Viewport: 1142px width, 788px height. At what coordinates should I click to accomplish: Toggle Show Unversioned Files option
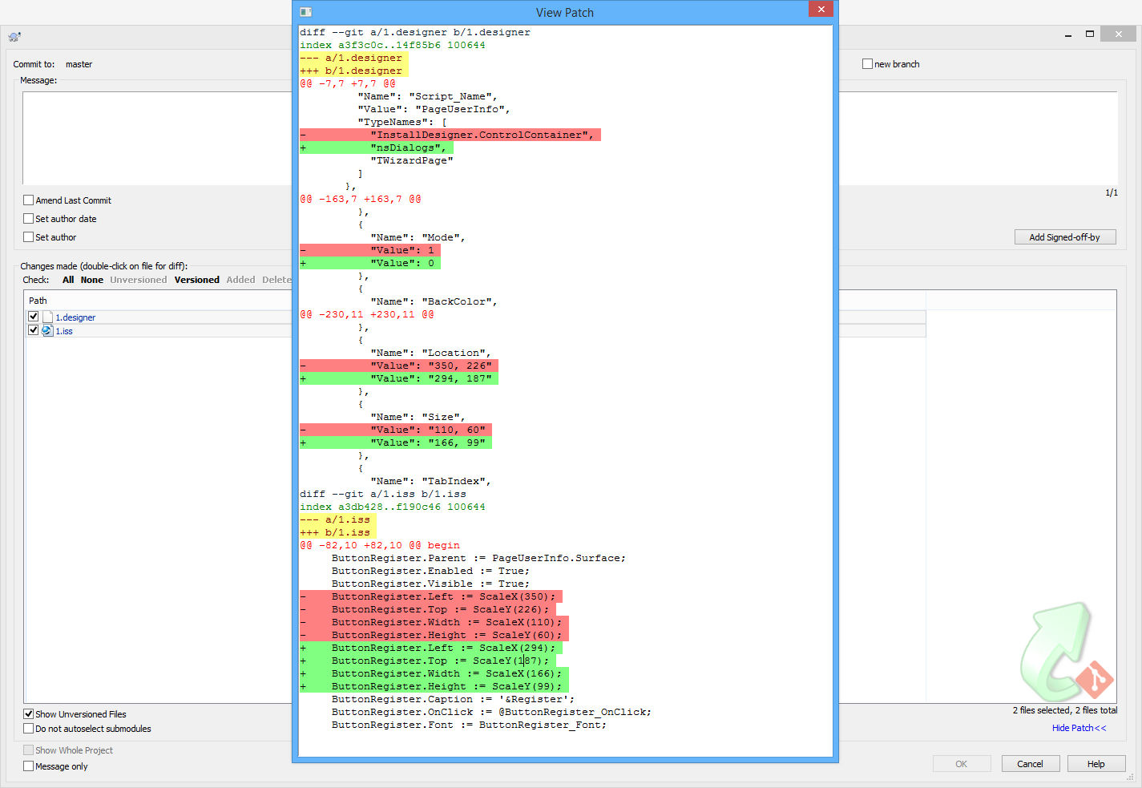(x=29, y=713)
